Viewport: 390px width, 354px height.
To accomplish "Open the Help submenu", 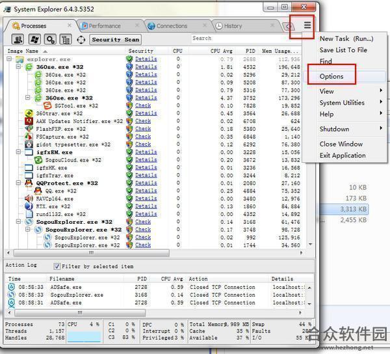I will [x=344, y=114].
